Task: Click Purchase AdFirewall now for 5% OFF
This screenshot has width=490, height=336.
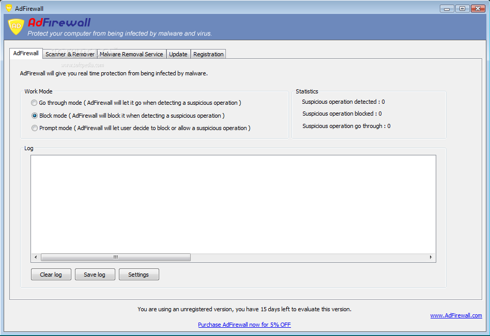Action: 244,325
